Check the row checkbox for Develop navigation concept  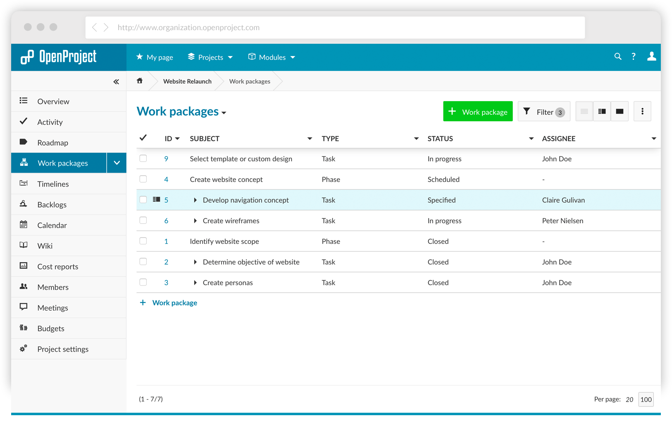(x=143, y=199)
